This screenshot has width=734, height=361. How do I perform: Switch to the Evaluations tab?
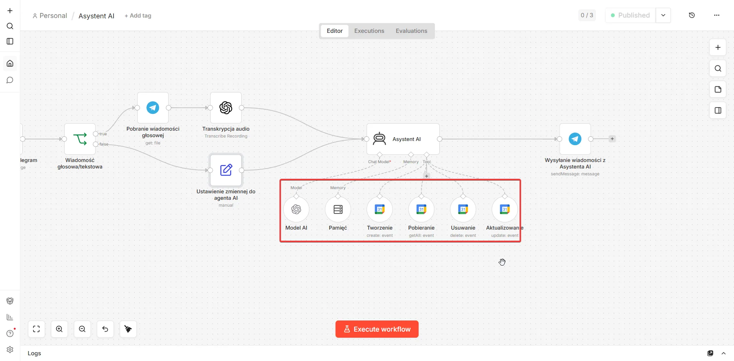(x=411, y=31)
